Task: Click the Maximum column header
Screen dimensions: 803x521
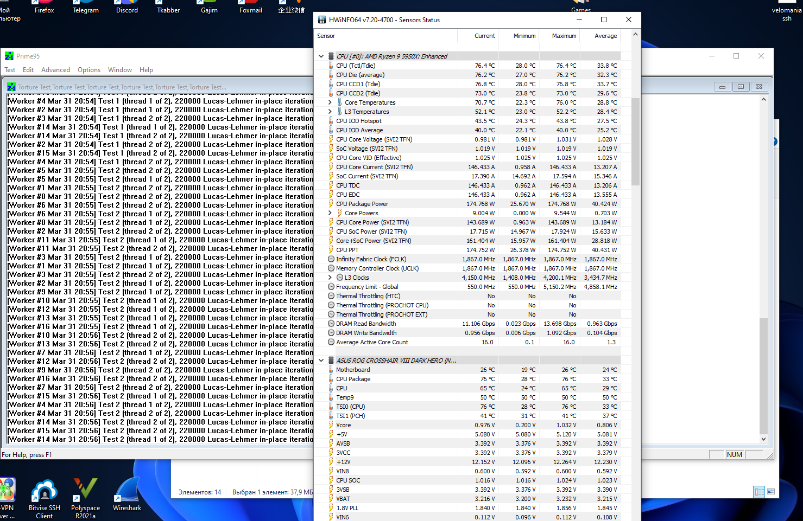Action: (560, 36)
